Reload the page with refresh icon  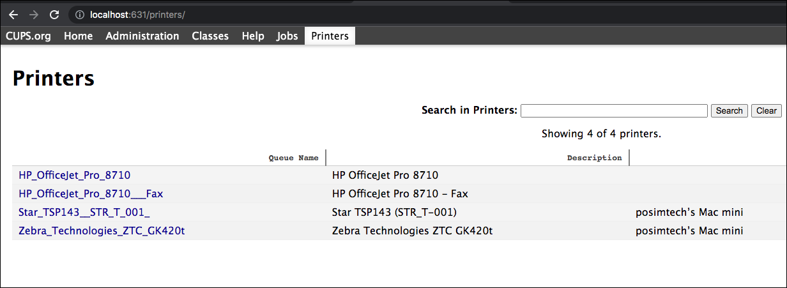(x=54, y=14)
